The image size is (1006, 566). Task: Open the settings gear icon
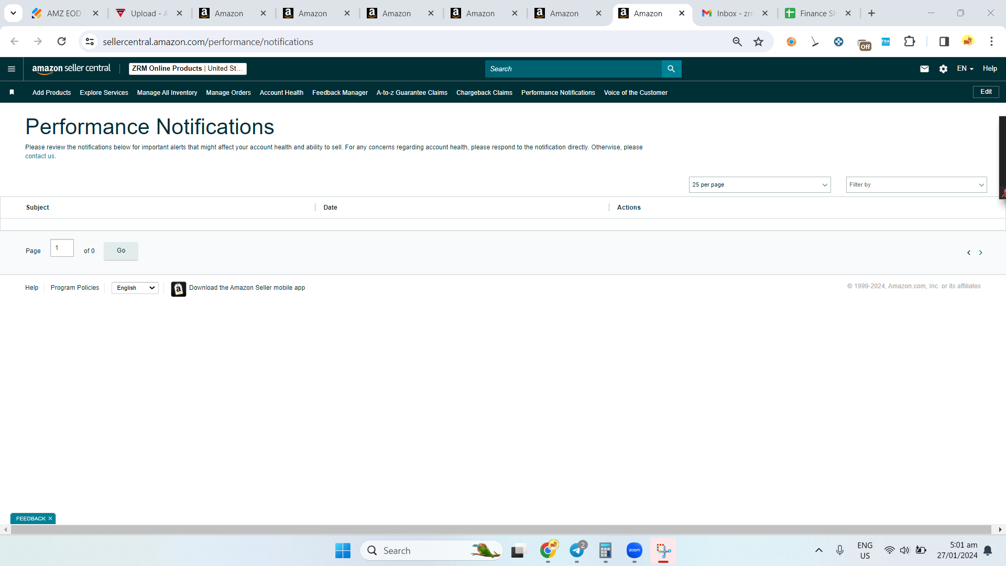point(943,69)
